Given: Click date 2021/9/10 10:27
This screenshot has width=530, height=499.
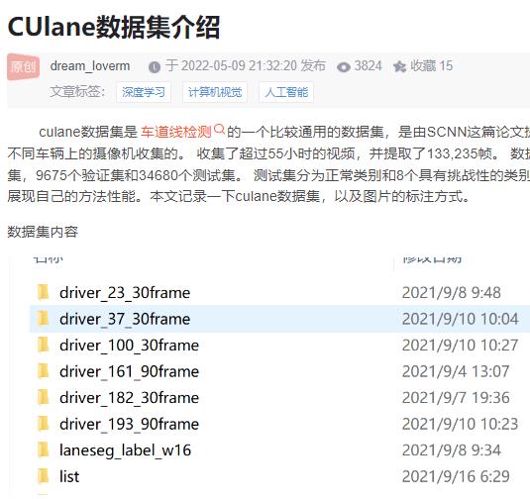Looking at the screenshot, I should coord(460,346).
